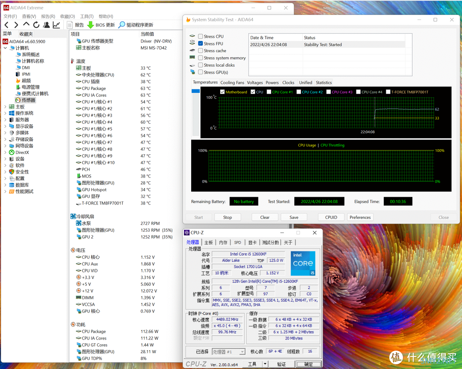Switch to the Cooling Fans tab
462x369 pixels.
pyautogui.click(x=232, y=83)
